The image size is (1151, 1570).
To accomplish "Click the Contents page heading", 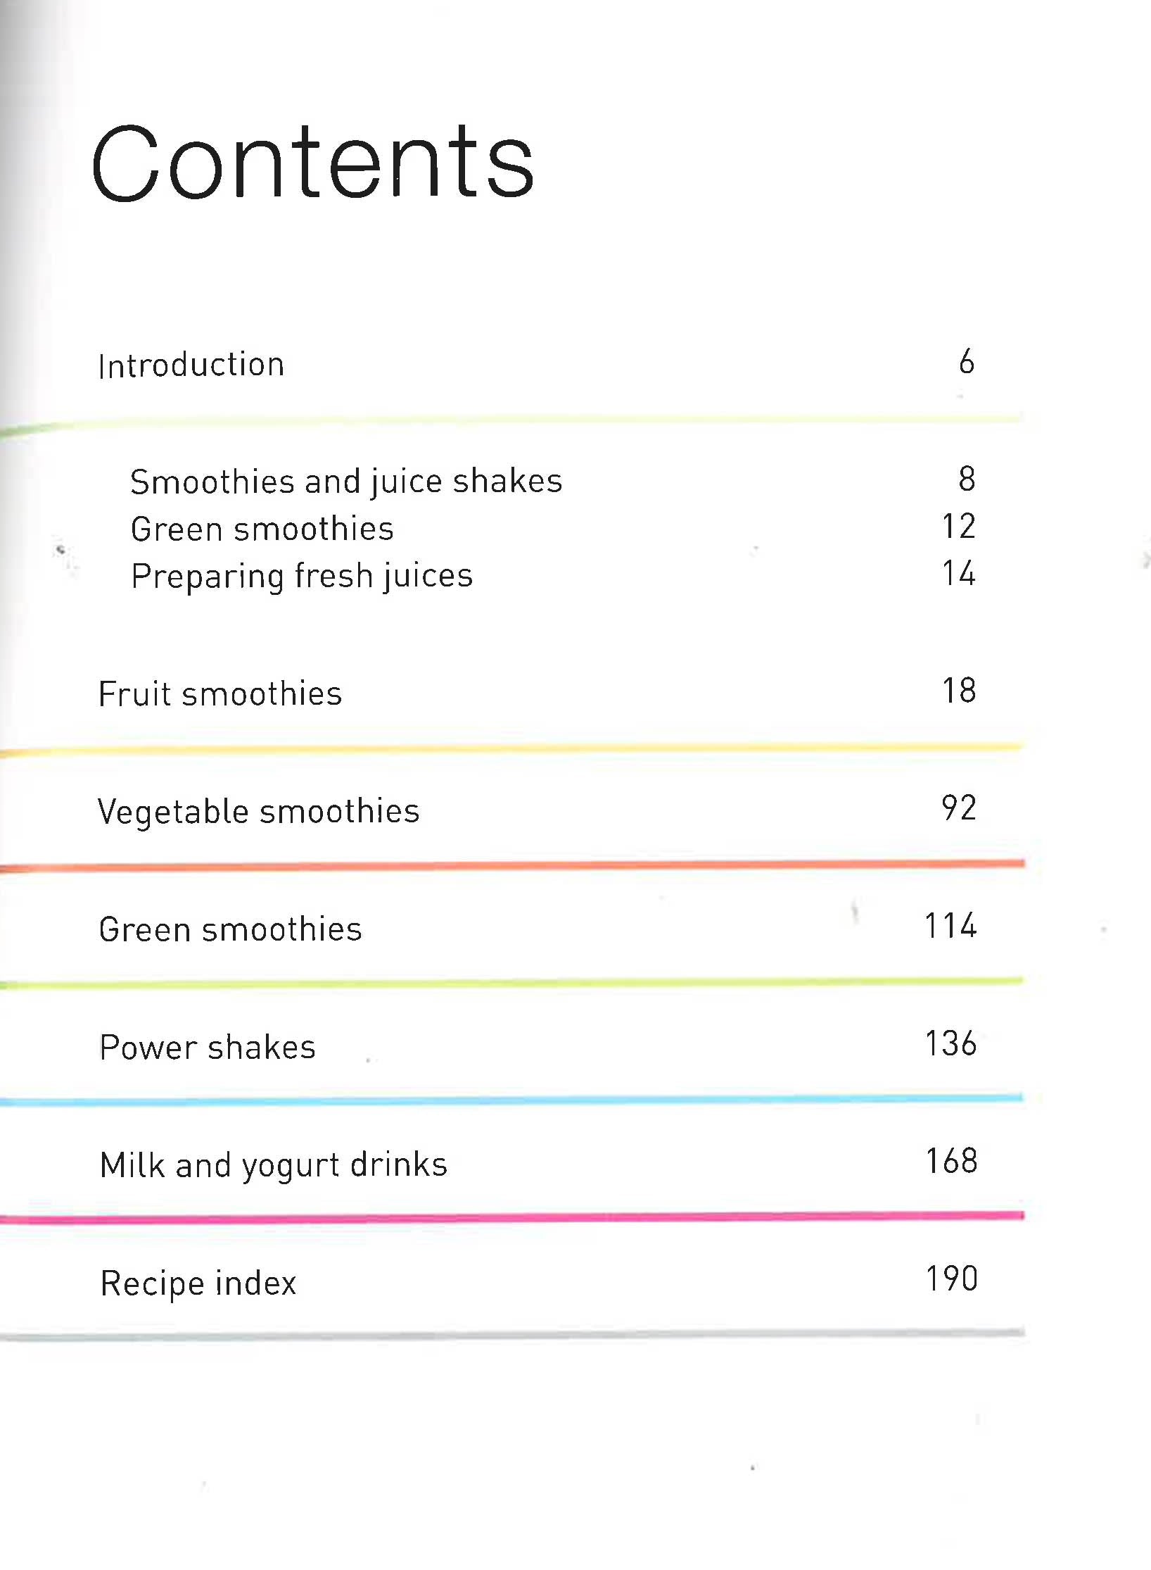I will pos(313,163).
